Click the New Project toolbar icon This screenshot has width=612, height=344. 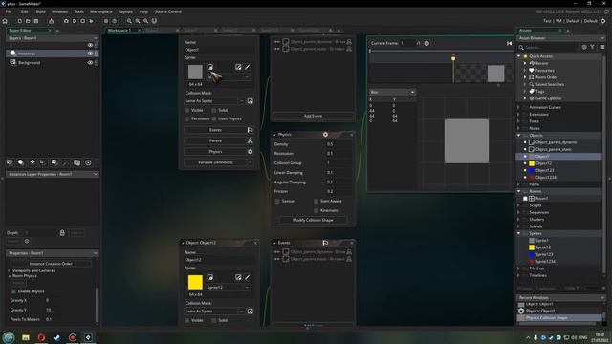(x=19, y=21)
